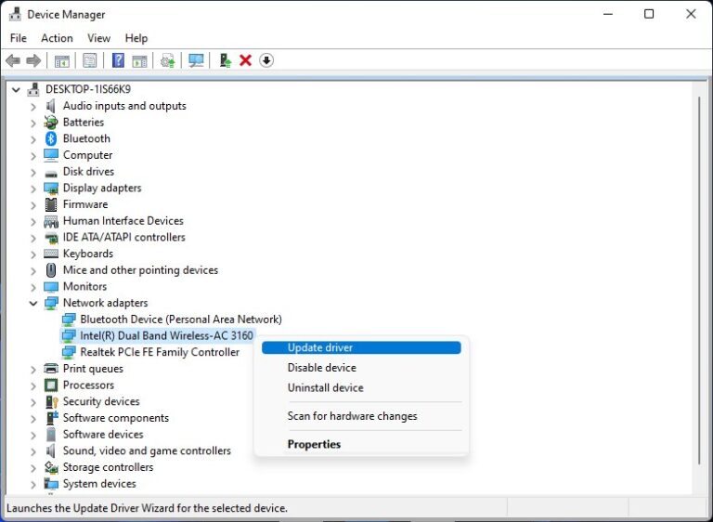Choose Update driver from context menu
Screen dimensions: 713x522
[x=320, y=347]
